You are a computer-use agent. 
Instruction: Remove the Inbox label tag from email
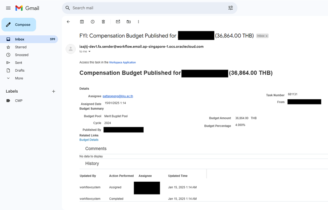click(267, 36)
